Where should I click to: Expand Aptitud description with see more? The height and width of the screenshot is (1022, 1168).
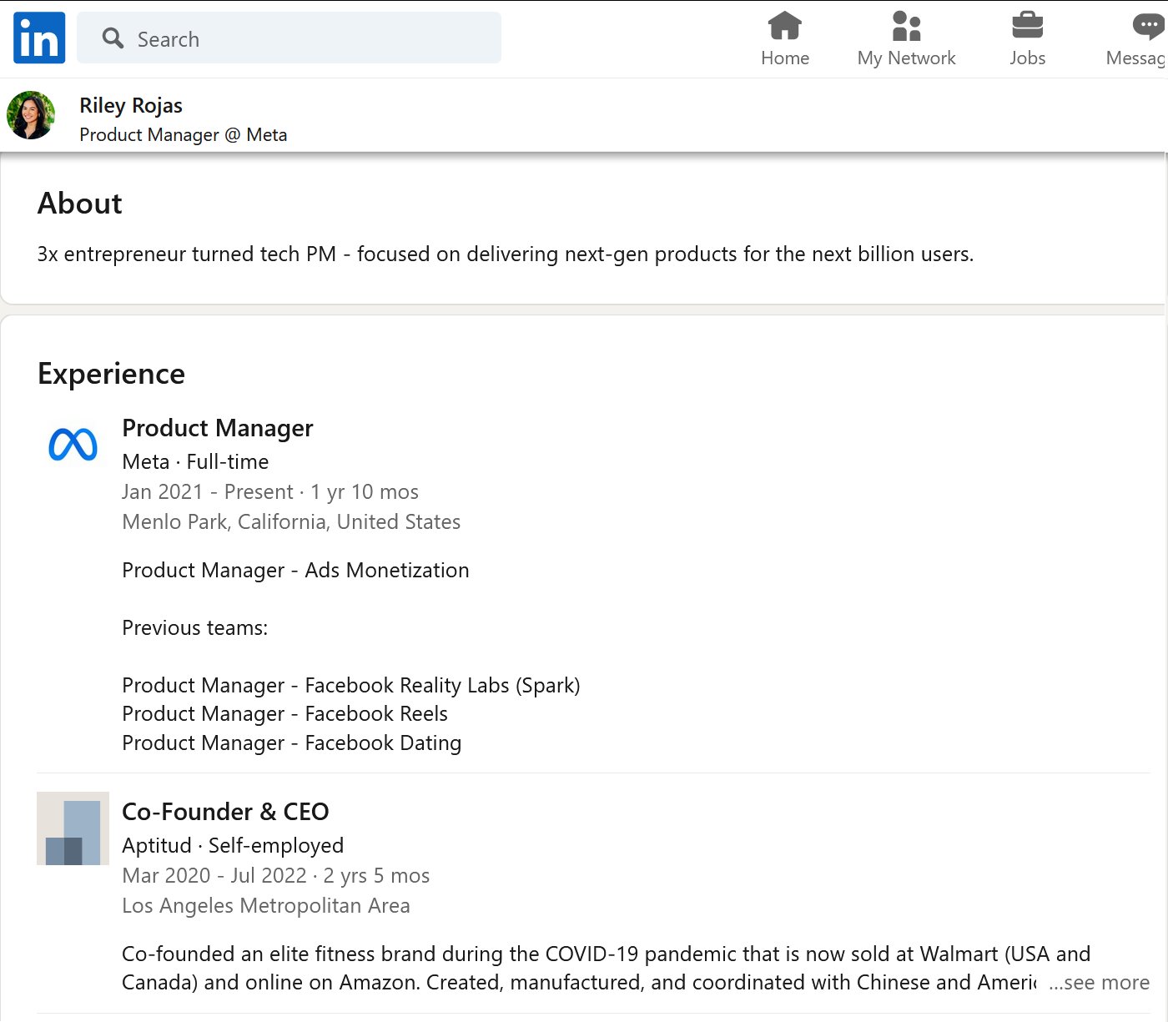pos(1099,983)
